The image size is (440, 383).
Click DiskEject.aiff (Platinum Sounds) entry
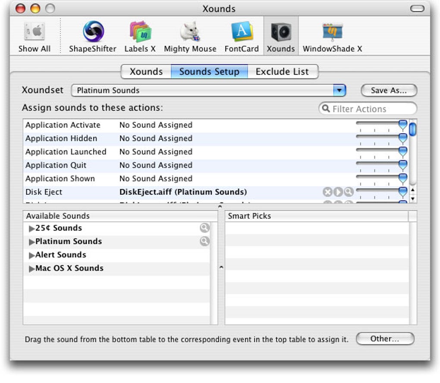pos(183,192)
